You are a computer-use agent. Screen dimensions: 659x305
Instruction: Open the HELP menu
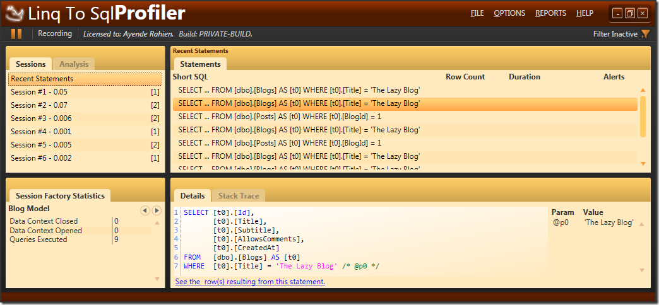[585, 13]
